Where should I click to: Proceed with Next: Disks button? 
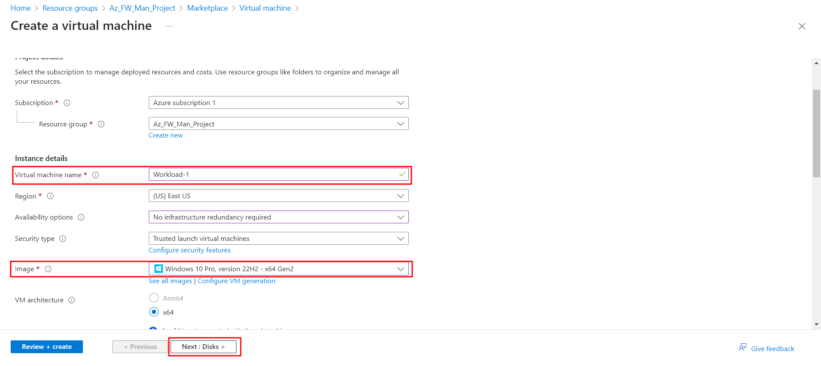click(204, 347)
